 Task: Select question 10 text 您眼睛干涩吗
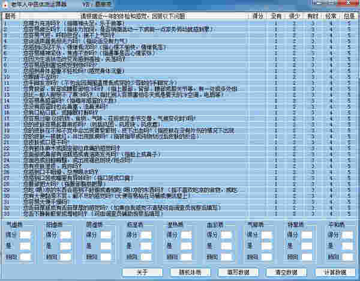pyautogui.click(x=41, y=77)
